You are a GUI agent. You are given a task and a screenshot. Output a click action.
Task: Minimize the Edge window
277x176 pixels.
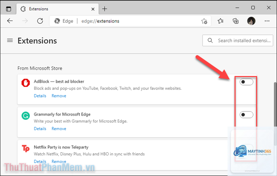click(237, 8)
